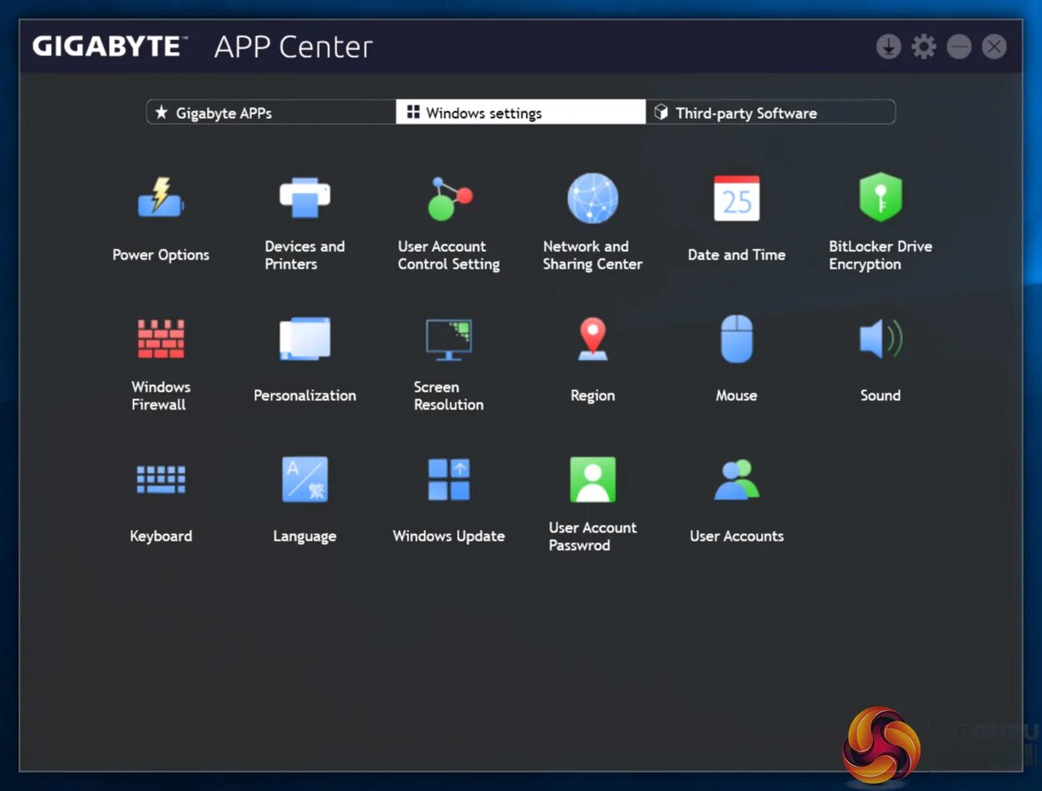Switch to the Gigabyte APPs tab
Screen dimensions: 1042x791
click(272, 112)
